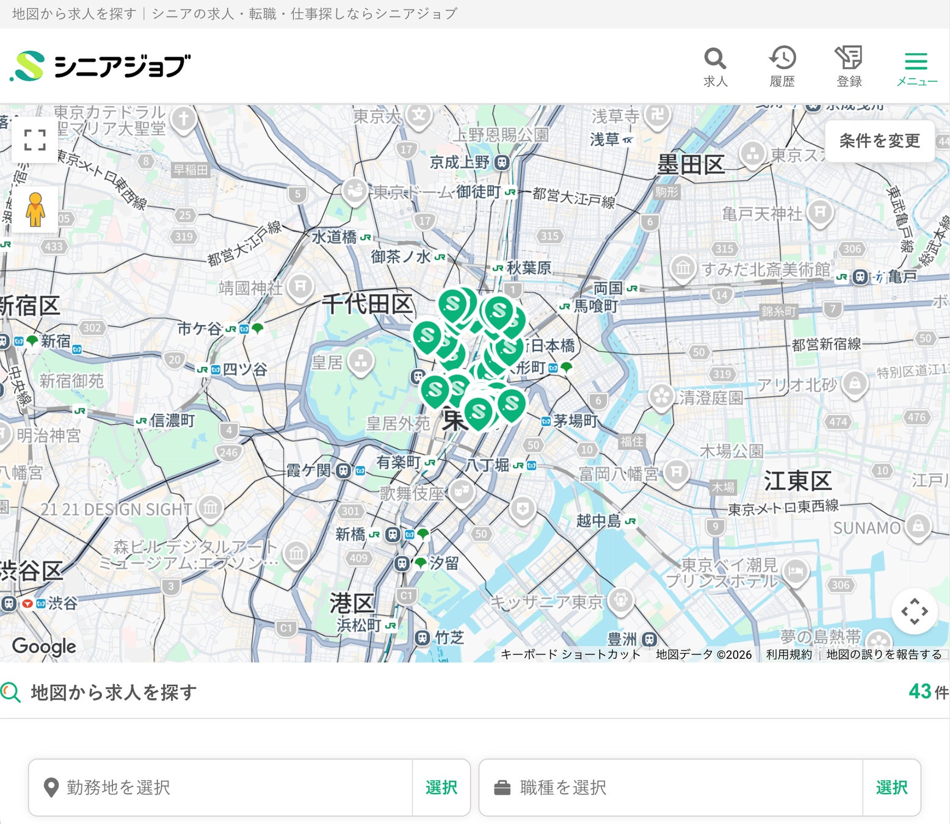Open the 登録 registration icon
This screenshot has width=950, height=824.
click(x=849, y=67)
